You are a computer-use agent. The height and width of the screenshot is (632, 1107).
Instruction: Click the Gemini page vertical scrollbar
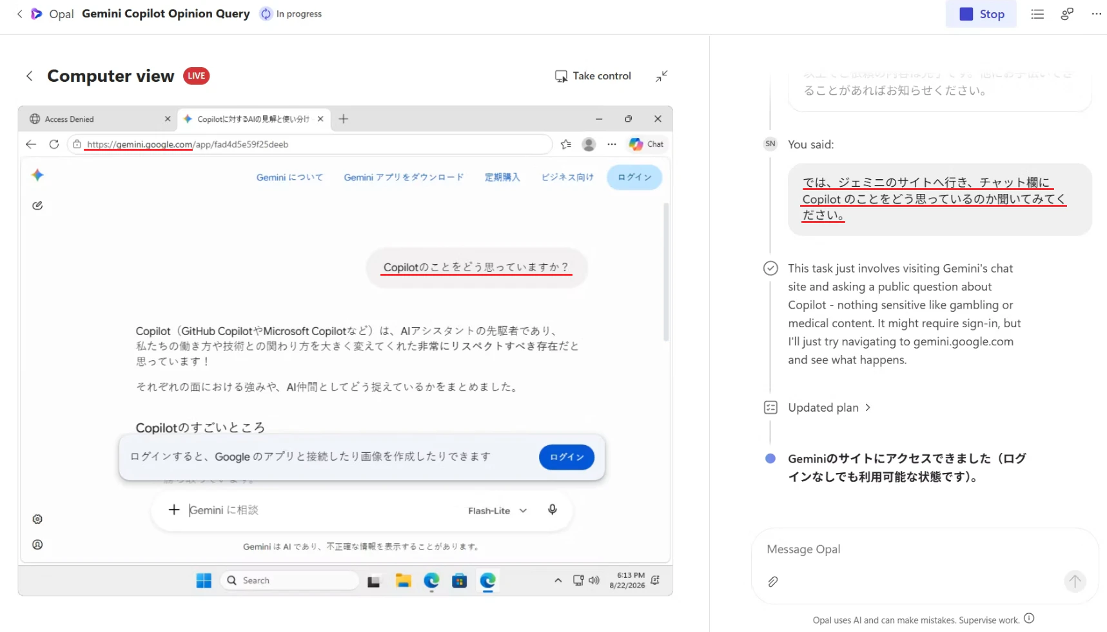666,272
